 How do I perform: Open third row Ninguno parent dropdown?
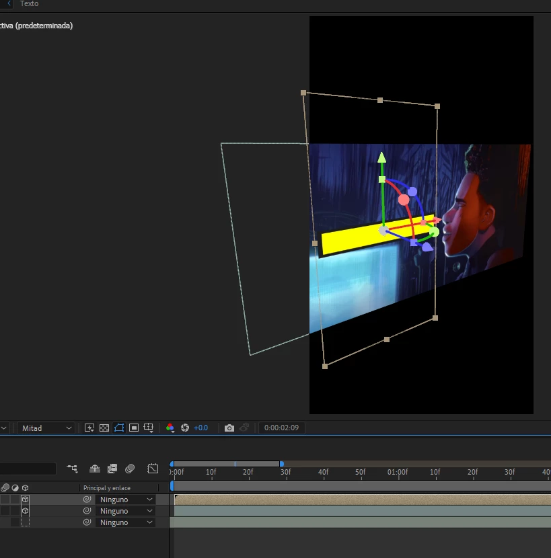[125, 522]
